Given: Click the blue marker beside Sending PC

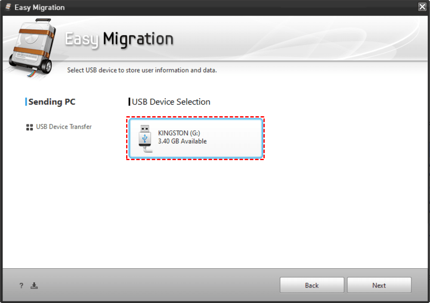Looking at the screenshot, I should tap(26, 102).
